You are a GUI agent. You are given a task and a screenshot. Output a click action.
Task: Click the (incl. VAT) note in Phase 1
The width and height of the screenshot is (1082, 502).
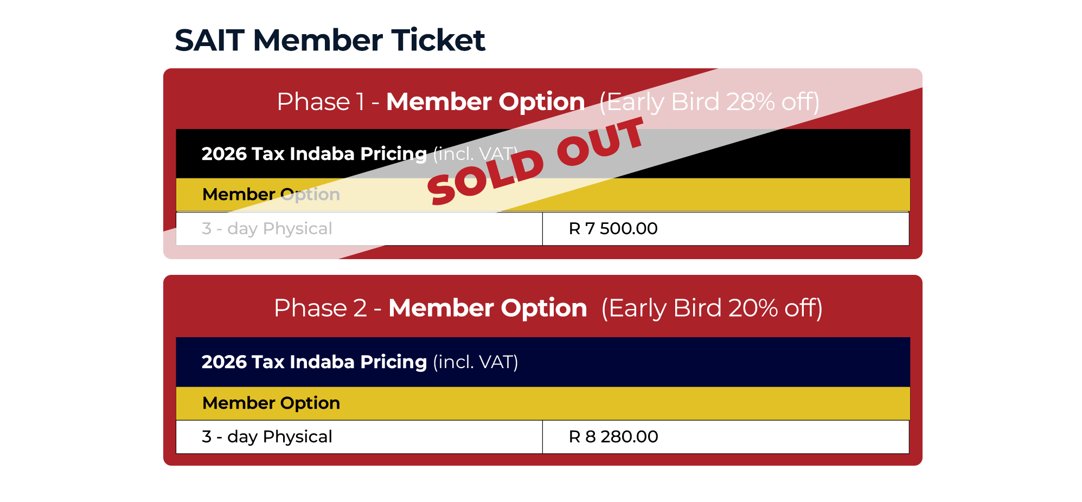(475, 154)
